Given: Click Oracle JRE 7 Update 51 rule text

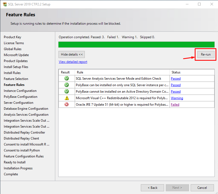Looking at the screenshot, I should 122,105.
